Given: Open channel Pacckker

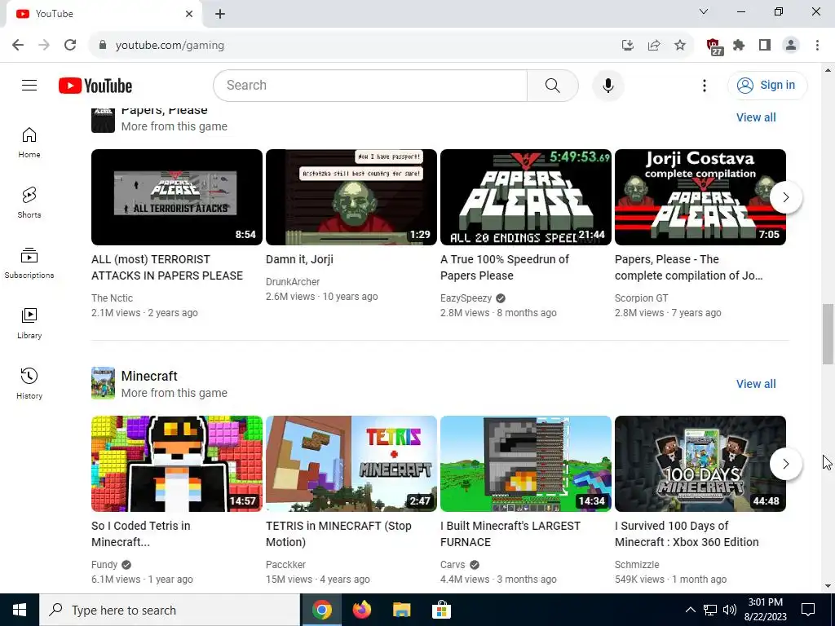Looking at the screenshot, I should [x=285, y=564].
